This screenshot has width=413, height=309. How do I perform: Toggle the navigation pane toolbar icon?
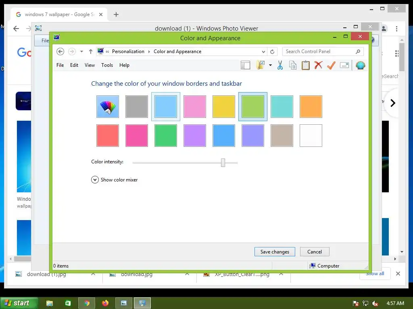click(x=245, y=65)
